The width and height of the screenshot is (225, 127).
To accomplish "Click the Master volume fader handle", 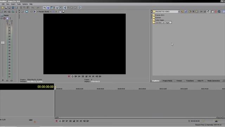I will 3,43.
